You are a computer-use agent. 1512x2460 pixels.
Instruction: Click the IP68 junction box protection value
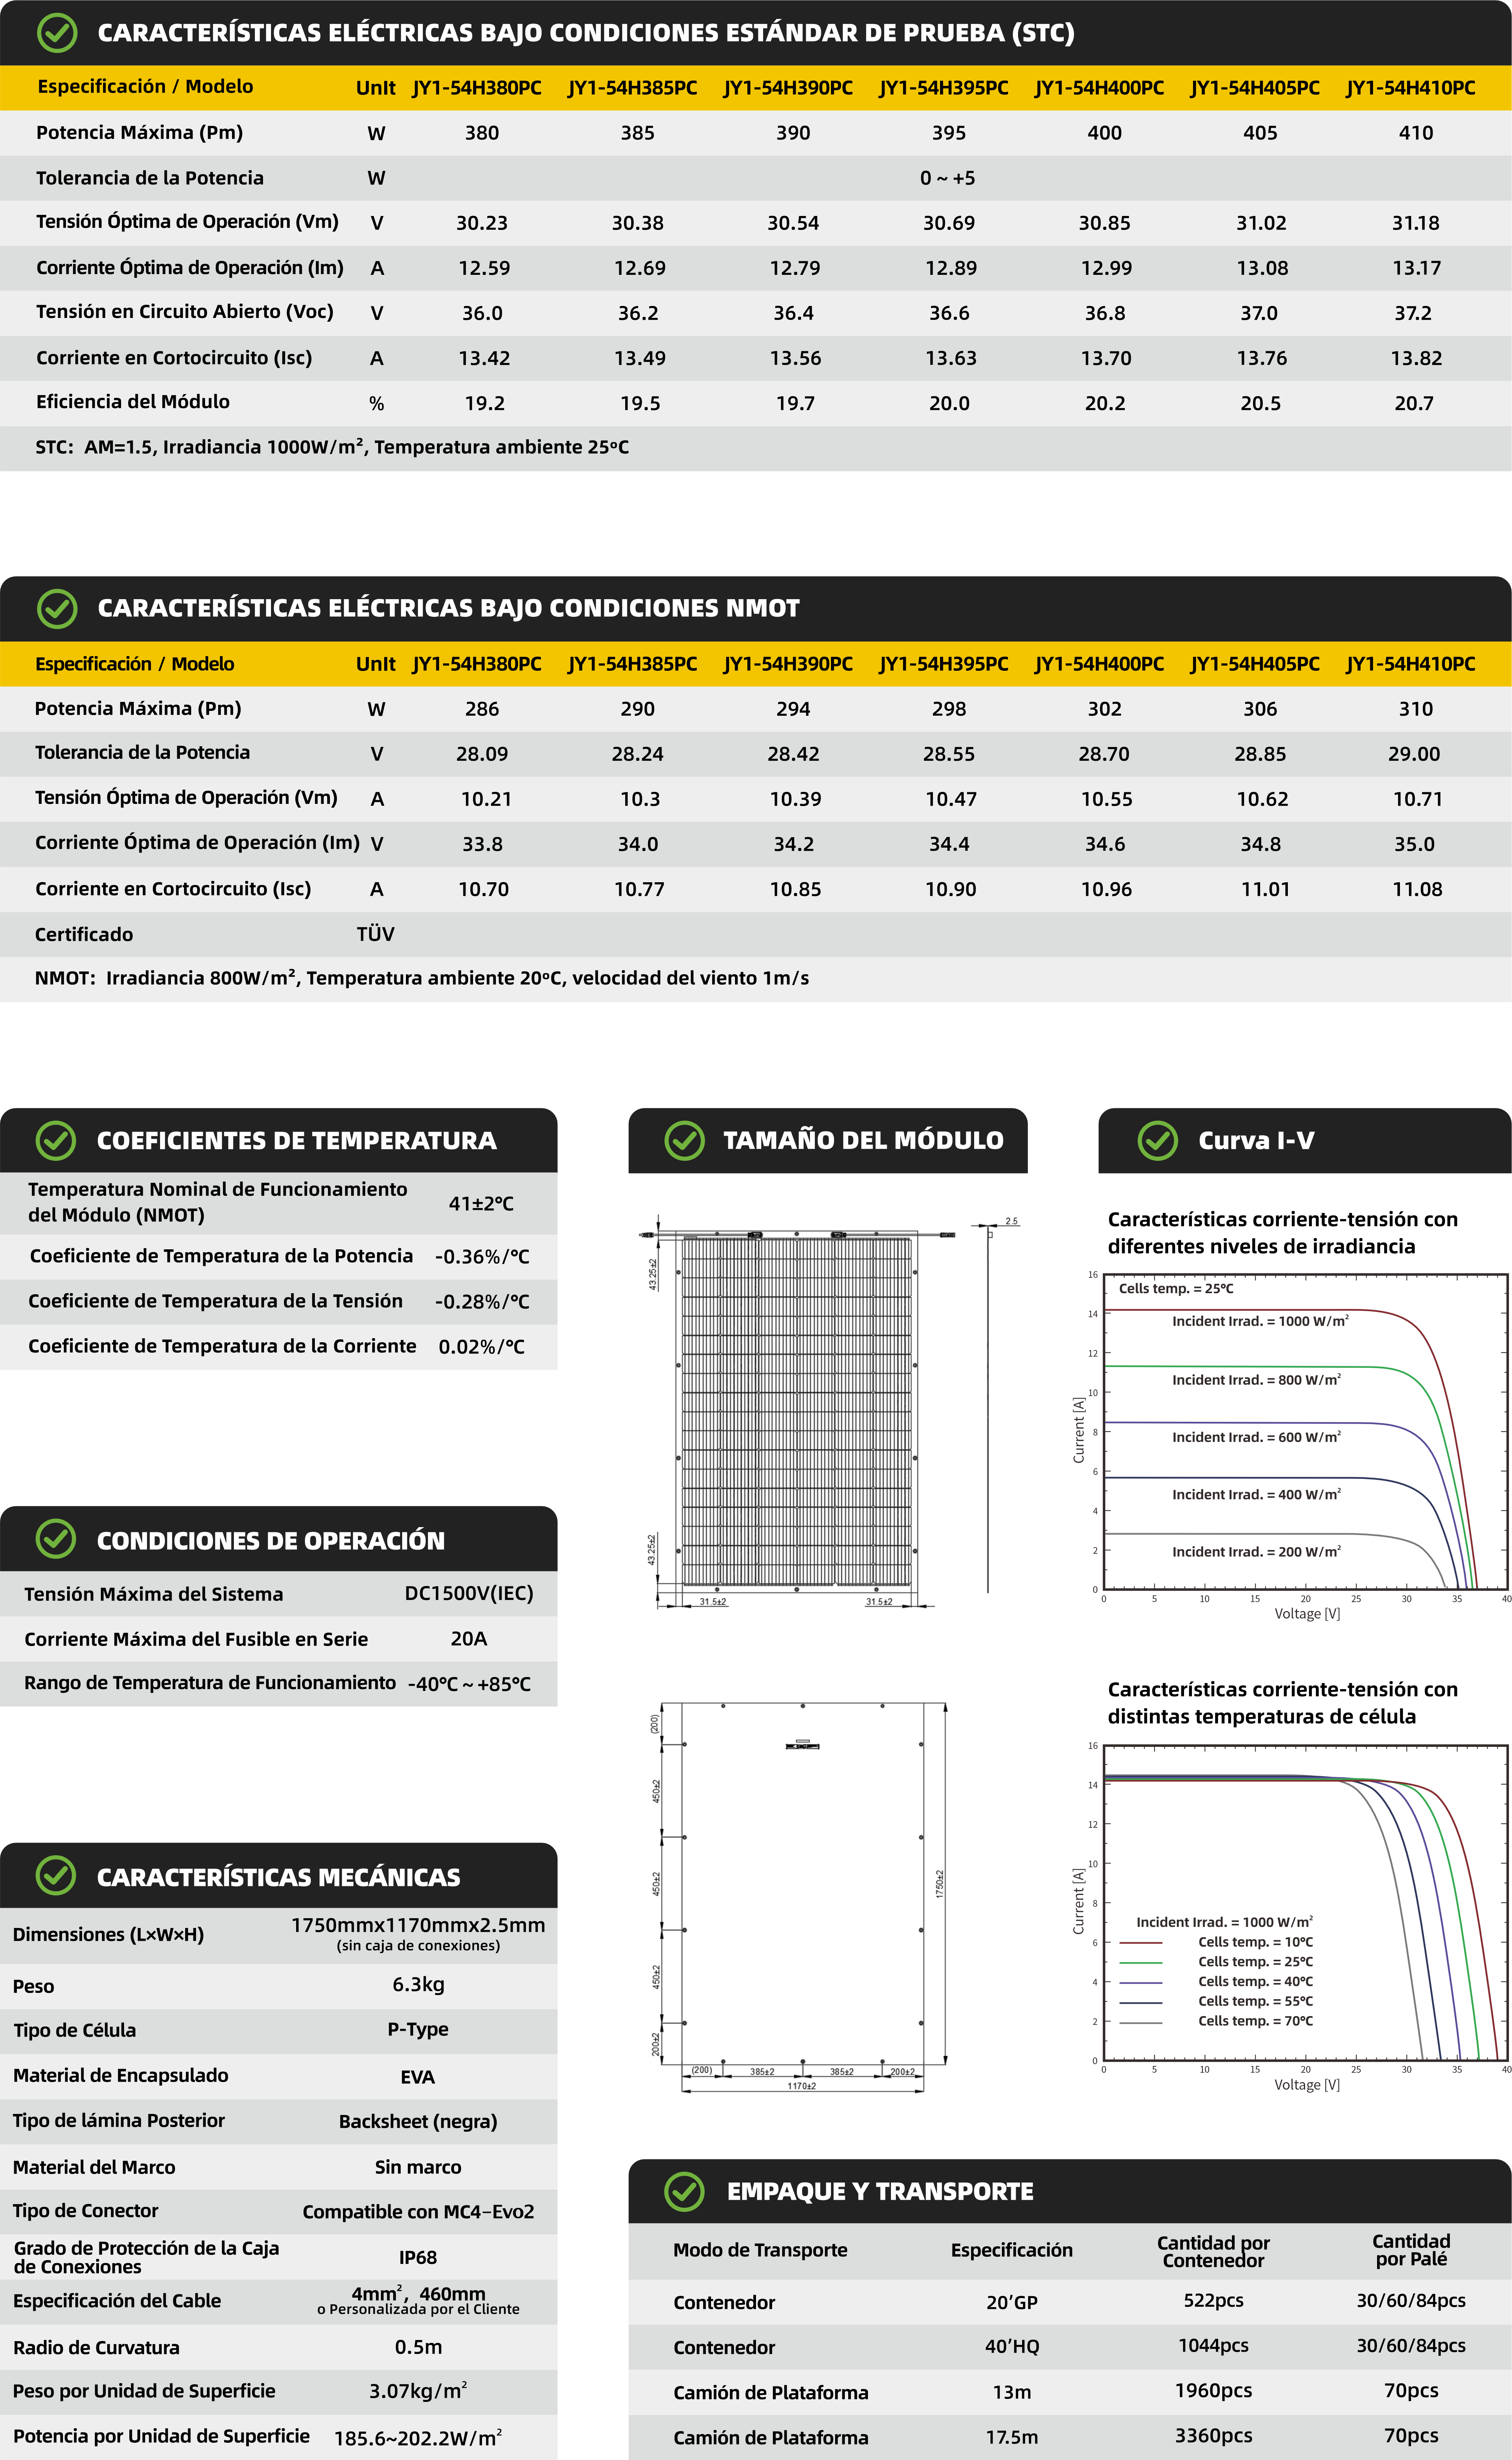[418, 2258]
